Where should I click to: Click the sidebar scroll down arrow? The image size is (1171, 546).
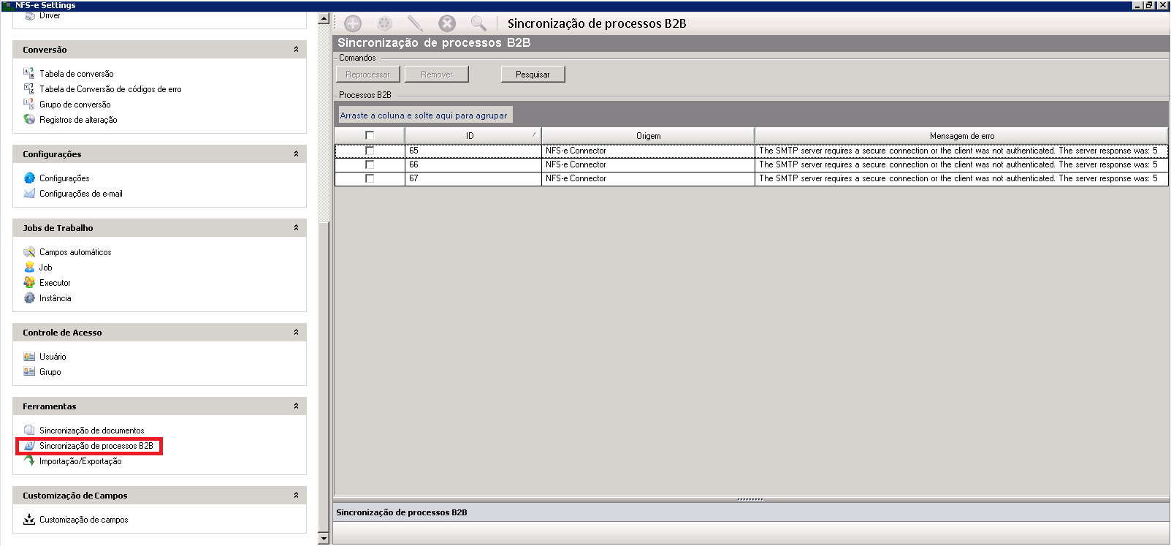[324, 539]
